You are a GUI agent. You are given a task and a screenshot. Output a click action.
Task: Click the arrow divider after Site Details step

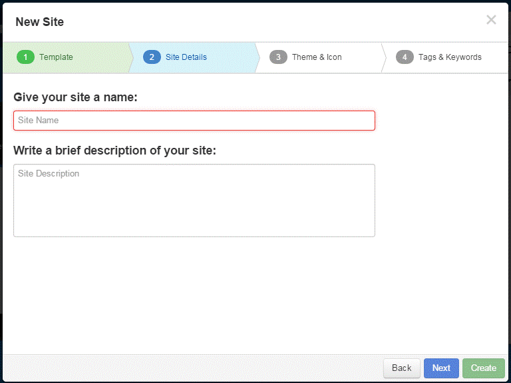[257, 57]
